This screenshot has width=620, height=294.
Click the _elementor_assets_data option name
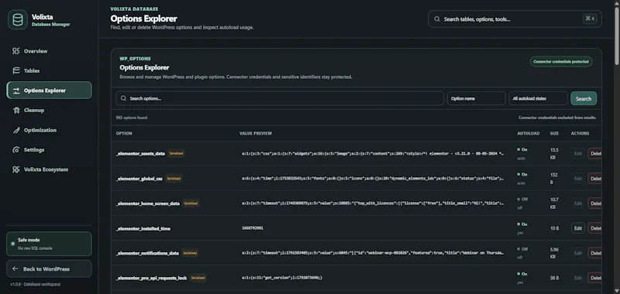coord(140,153)
